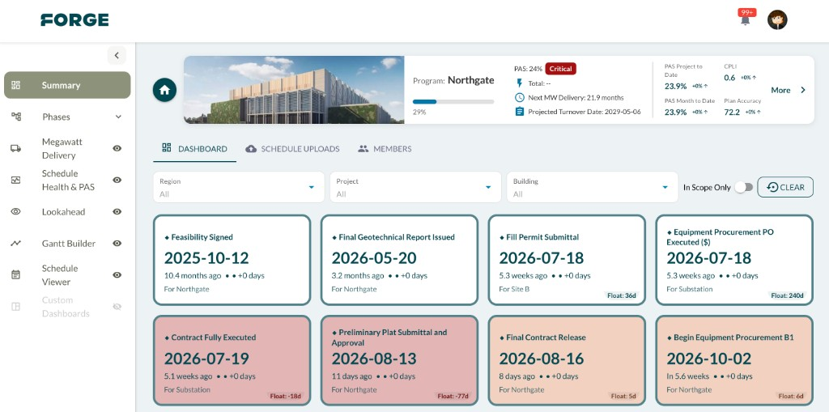Switch to the Members tab
The image size is (829, 412).
tap(385, 149)
